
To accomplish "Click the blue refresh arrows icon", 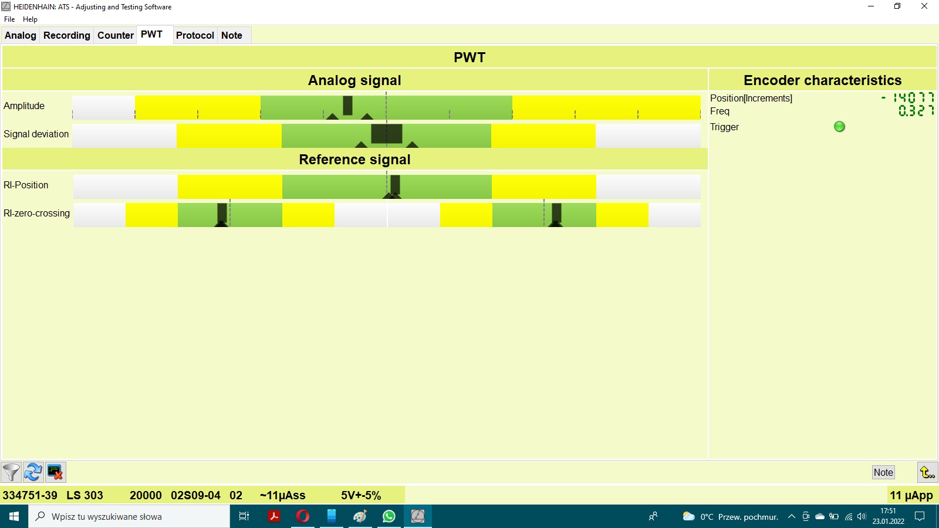I will (x=33, y=472).
